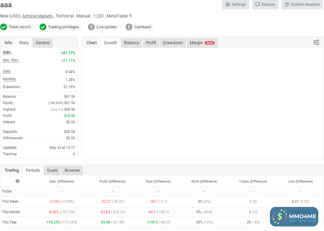Show the Profit chart tab
The height and width of the screenshot is (231, 324).
point(151,43)
